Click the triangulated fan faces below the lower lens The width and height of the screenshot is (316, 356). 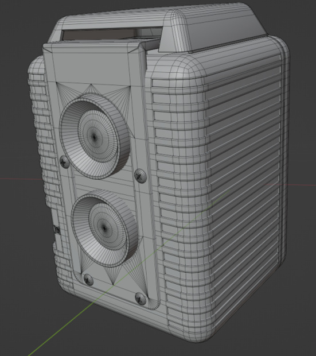[114, 274]
